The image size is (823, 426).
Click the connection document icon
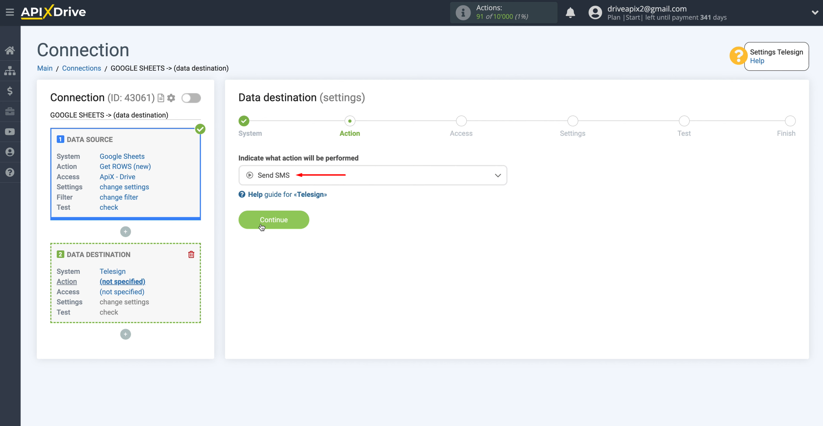tap(161, 98)
